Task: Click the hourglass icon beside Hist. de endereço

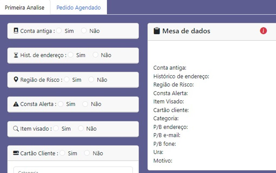Action: pos(16,55)
